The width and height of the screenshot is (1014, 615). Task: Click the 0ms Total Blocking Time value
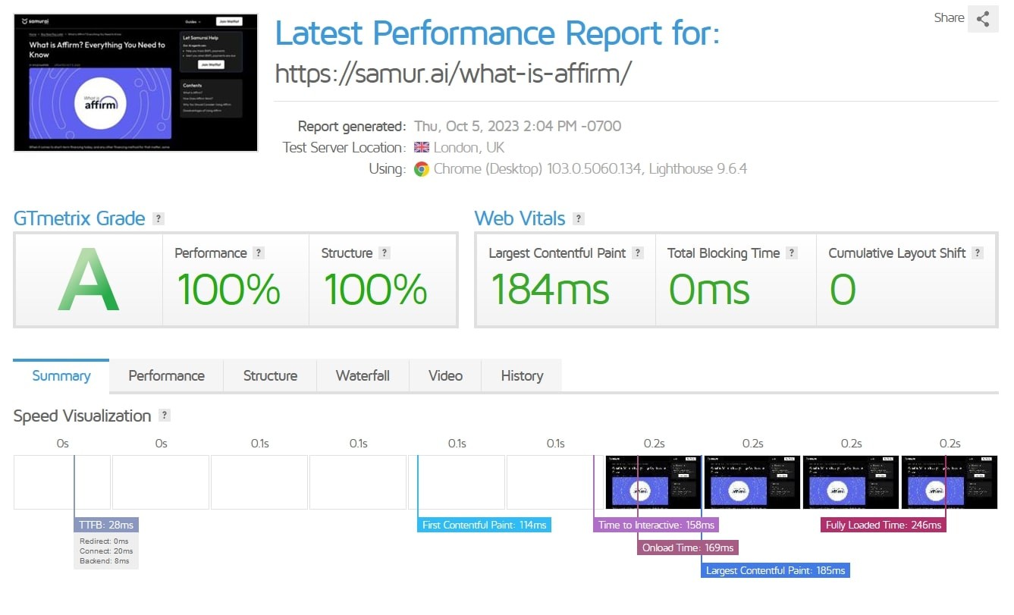709,290
